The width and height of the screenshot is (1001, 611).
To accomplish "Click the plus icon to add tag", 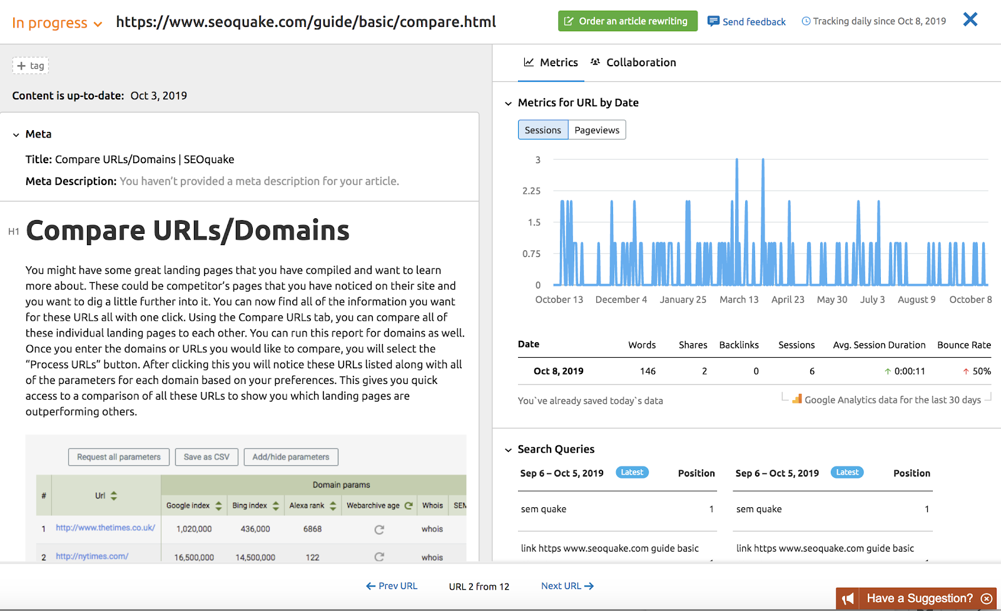I will click(21, 66).
